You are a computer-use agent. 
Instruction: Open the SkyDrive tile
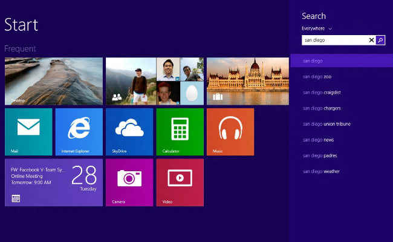click(129, 132)
